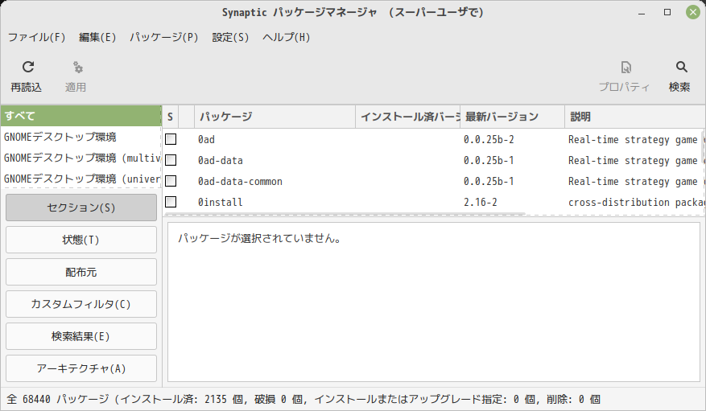Click the 検索結果(E) button
Viewport: 706px width, 411px height.
(x=81, y=336)
